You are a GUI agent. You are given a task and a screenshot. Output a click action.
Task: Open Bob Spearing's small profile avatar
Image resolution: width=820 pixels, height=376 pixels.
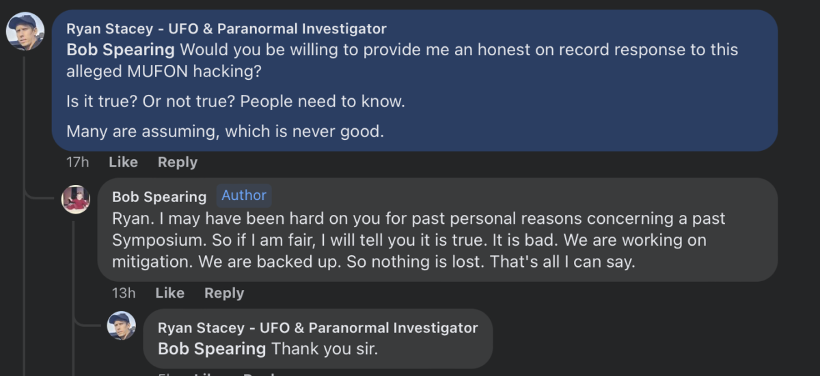pyautogui.click(x=76, y=199)
